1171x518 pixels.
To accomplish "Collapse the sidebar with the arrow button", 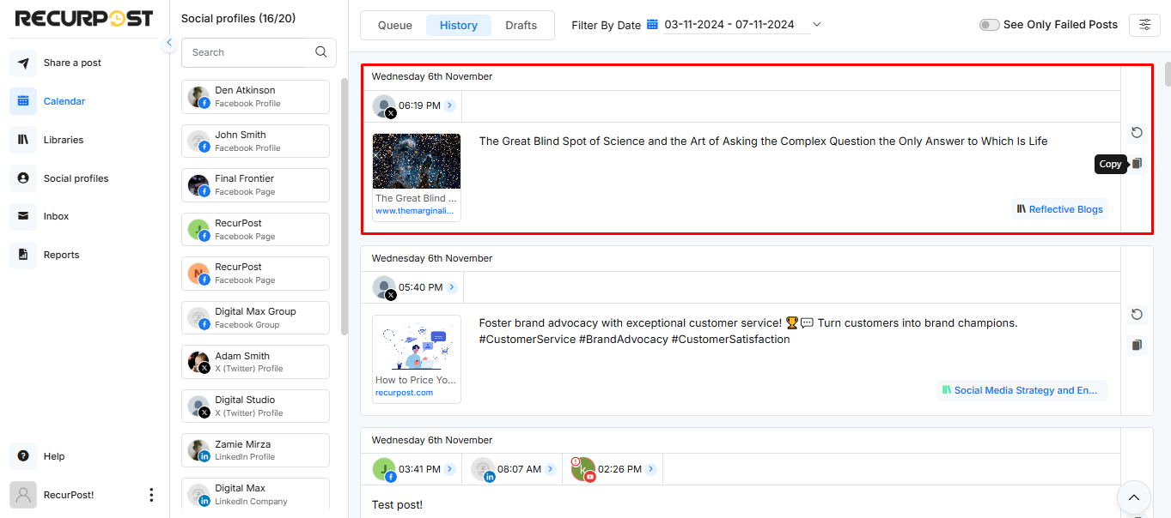I will point(169,42).
